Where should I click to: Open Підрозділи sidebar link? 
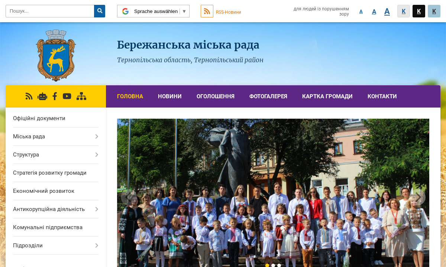tap(28, 245)
